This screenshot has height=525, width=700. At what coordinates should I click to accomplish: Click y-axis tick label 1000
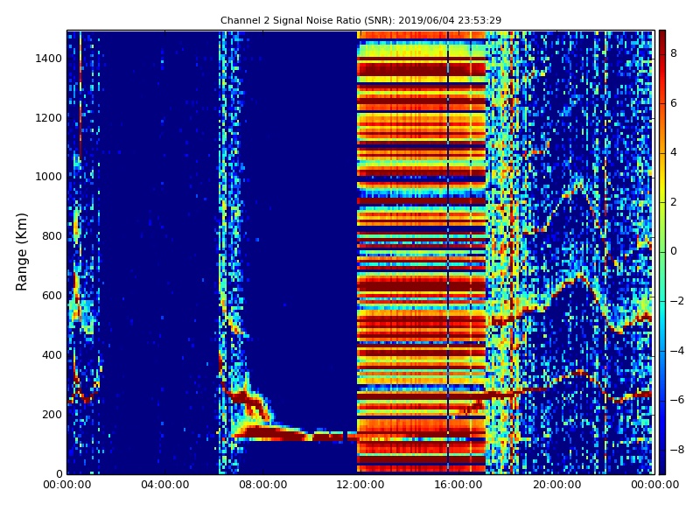(49, 177)
